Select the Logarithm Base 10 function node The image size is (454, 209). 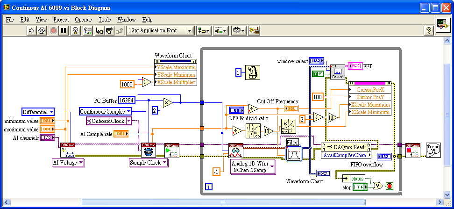click(x=253, y=131)
